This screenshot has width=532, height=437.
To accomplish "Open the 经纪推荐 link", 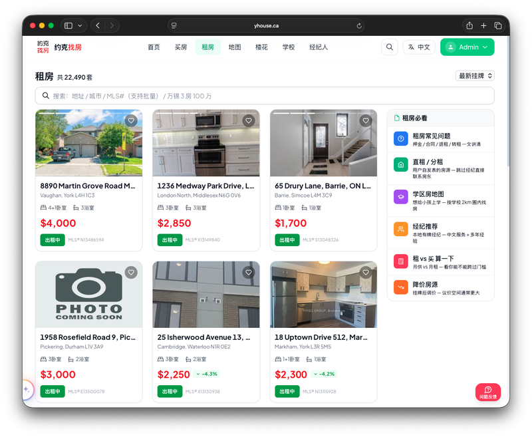I will 441,233.
